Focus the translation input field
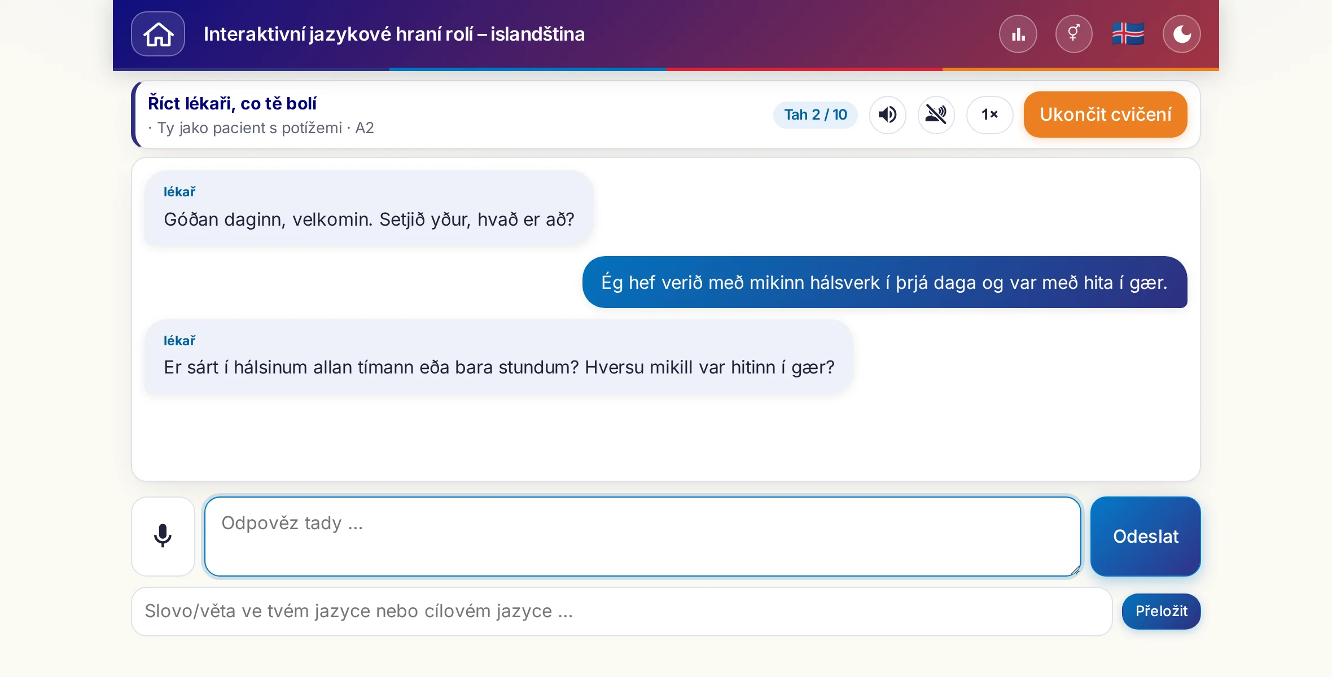This screenshot has width=1332, height=677. click(x=622, y=612)
